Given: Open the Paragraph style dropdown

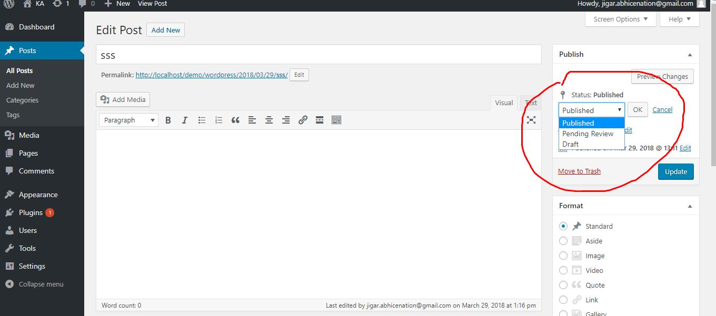Looking at the screenshot, I should (128, 120).
